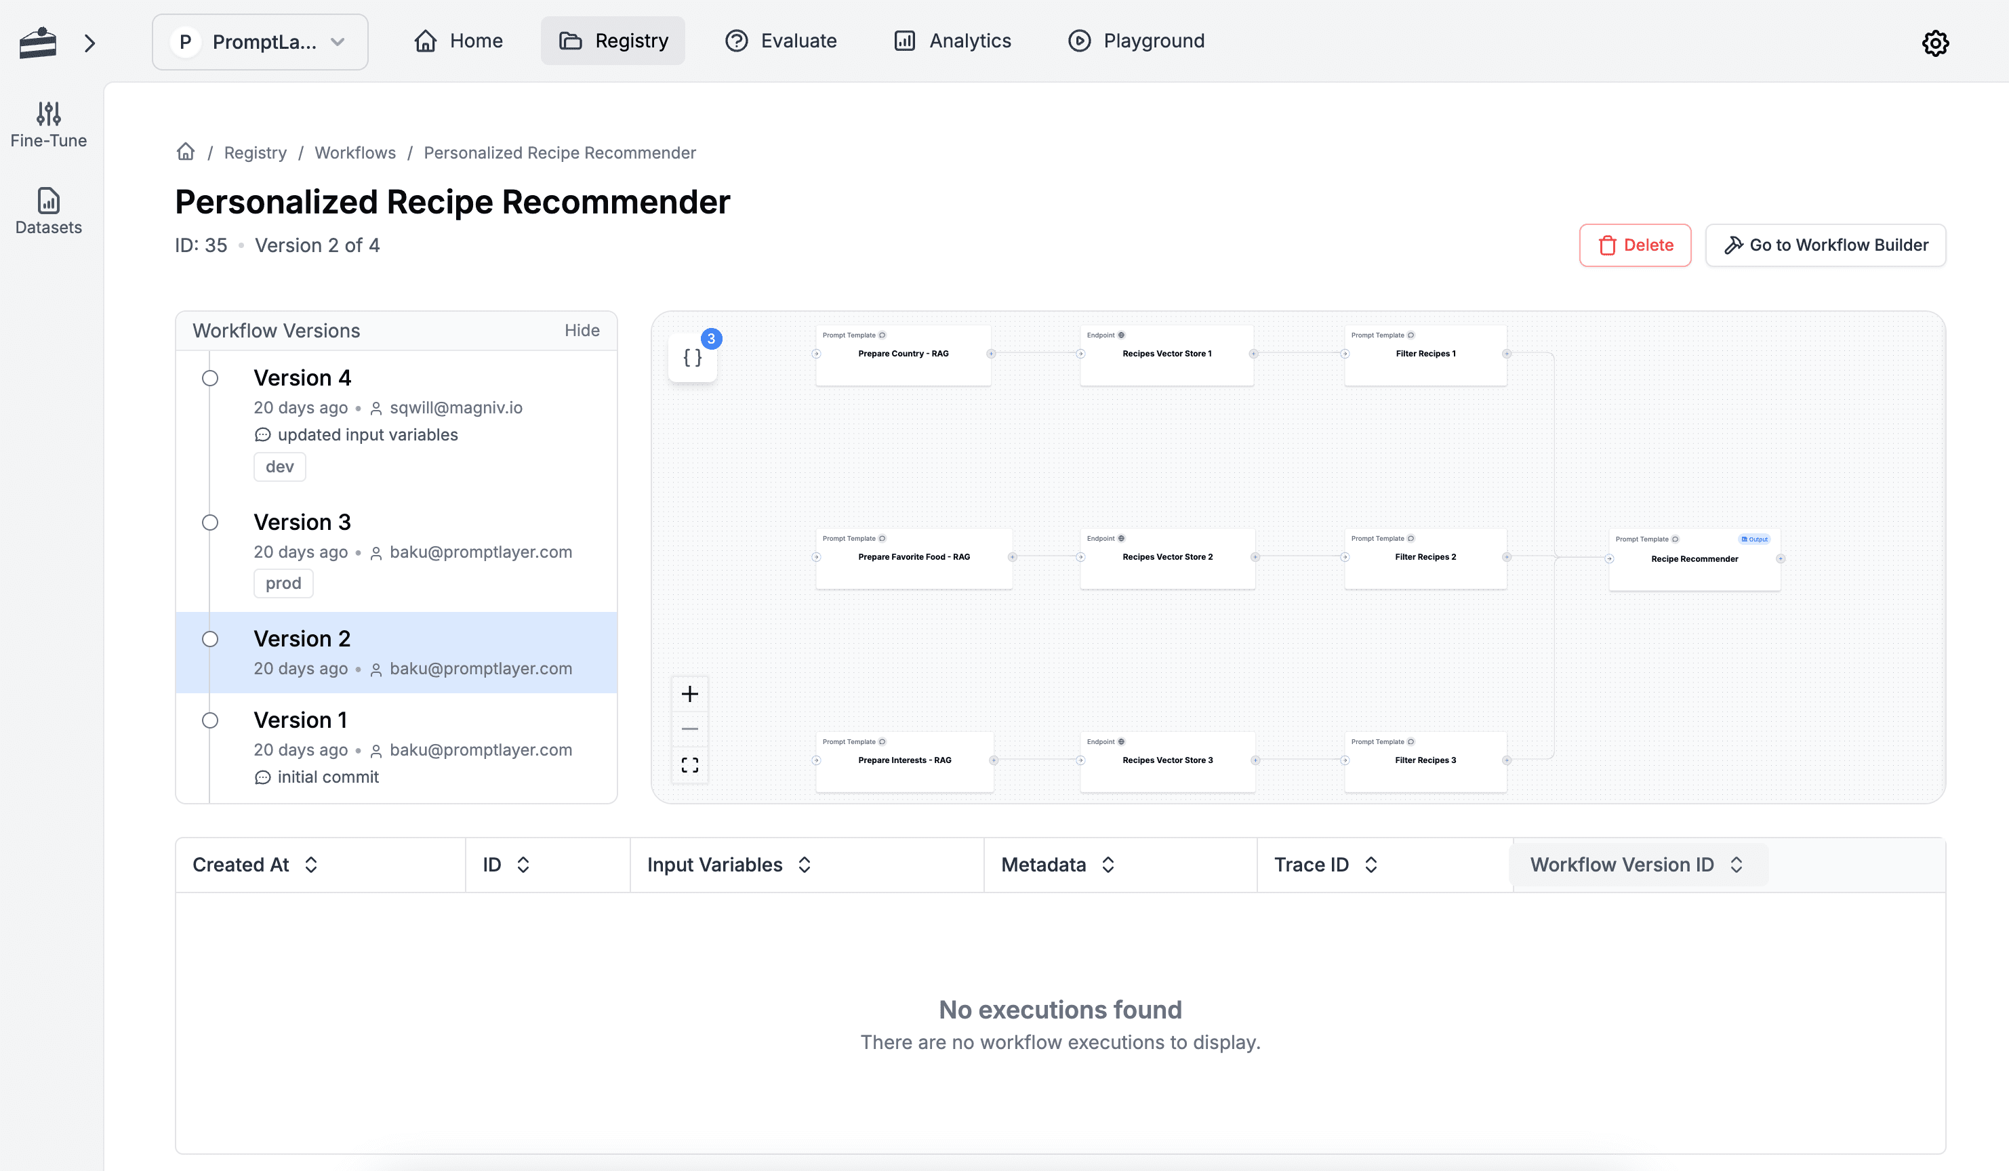Open the Fine-Tune section

tap(48, 125)
